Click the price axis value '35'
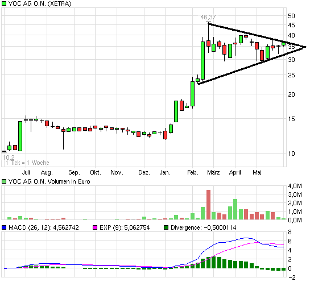The image size is (310, 282). click(x=291, y=47)
